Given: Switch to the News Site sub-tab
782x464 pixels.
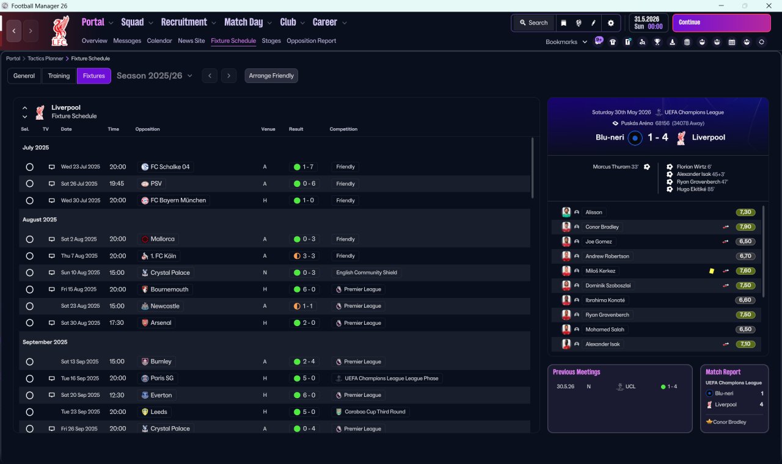Looking at the screenshot, I should pyautogui.click(x=191, y=41).
